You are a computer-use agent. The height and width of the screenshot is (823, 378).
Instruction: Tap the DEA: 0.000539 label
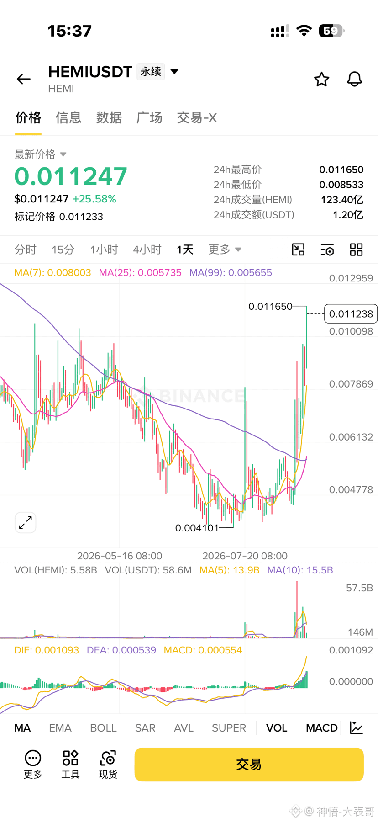[x=121, y=650]
